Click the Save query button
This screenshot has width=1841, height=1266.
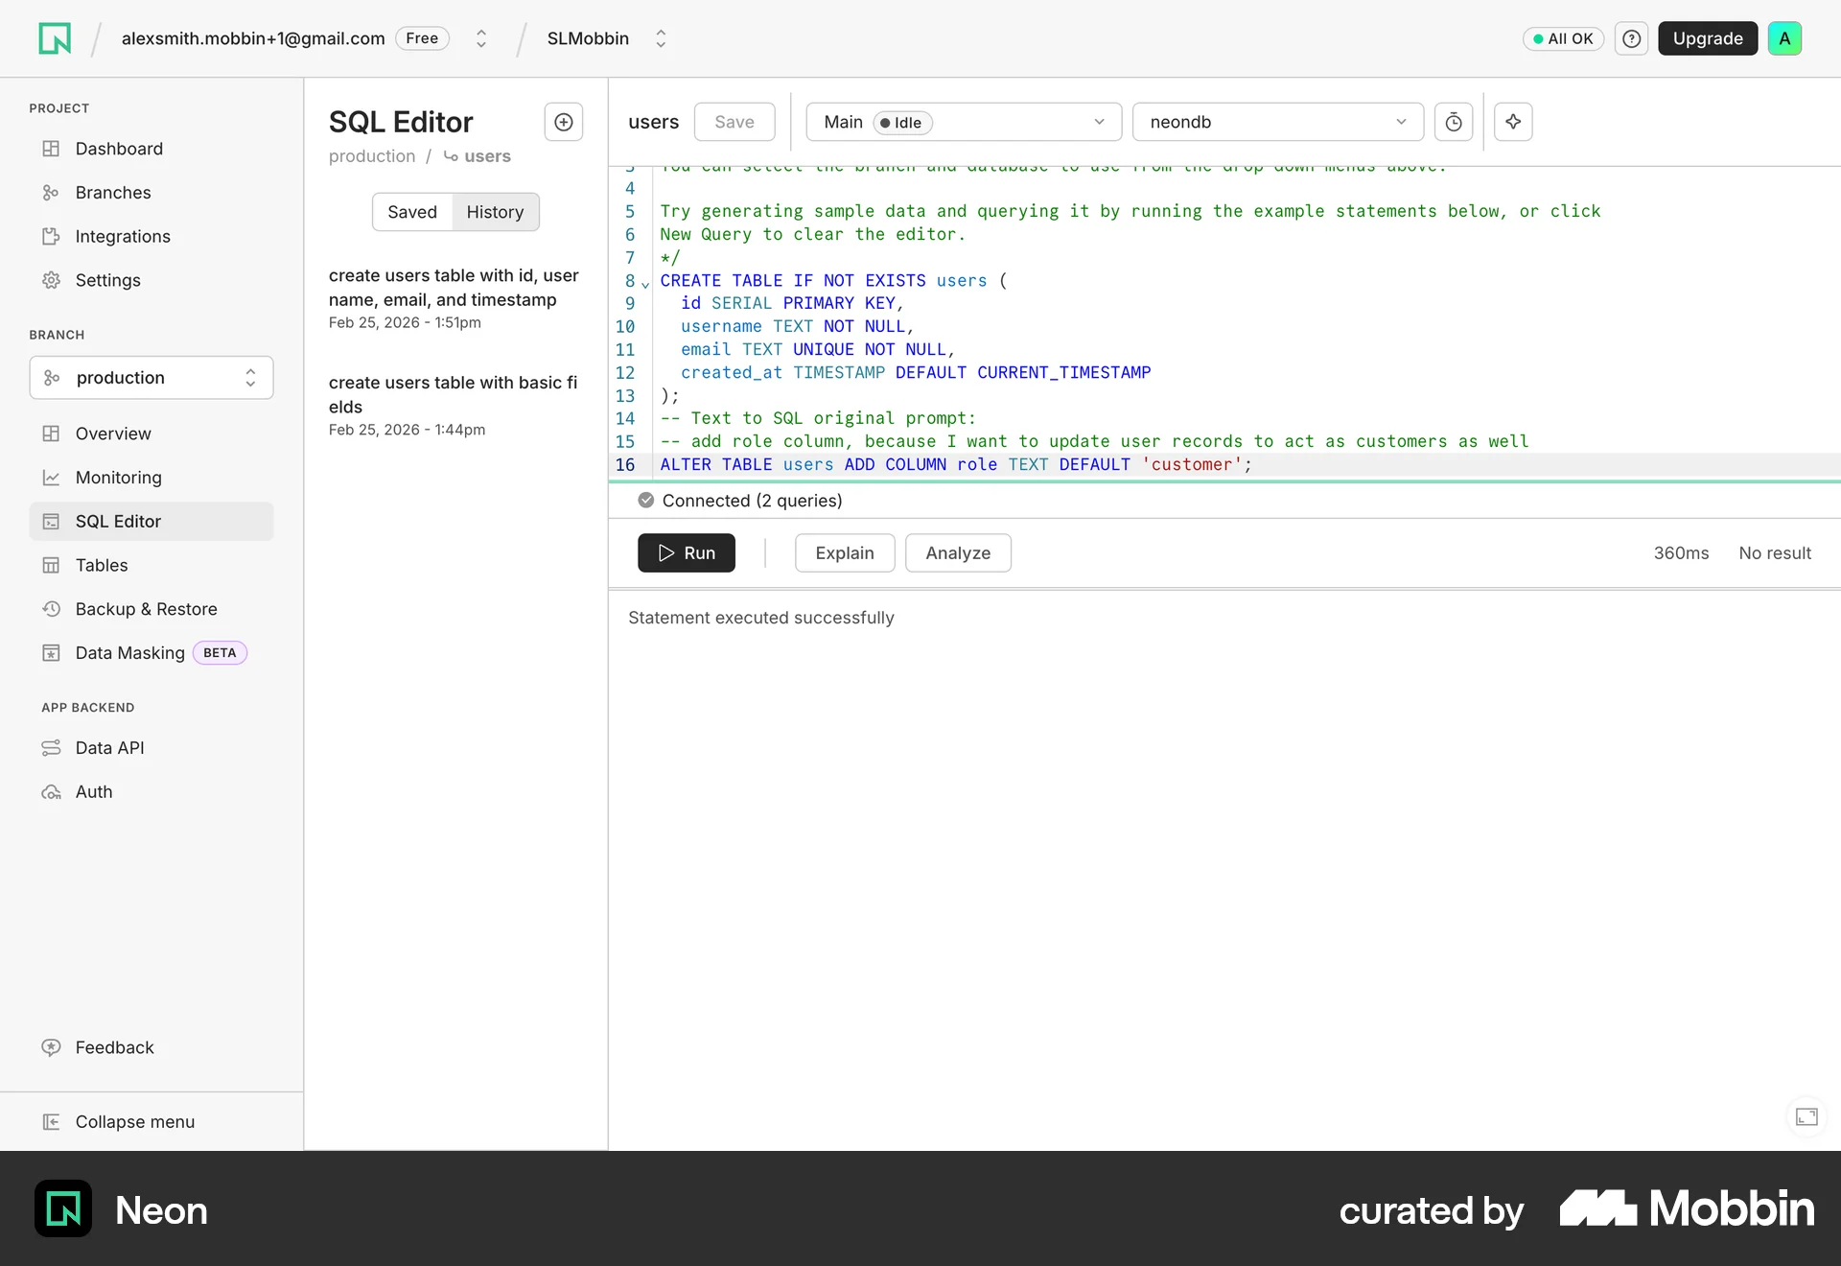tap(734, 122)
